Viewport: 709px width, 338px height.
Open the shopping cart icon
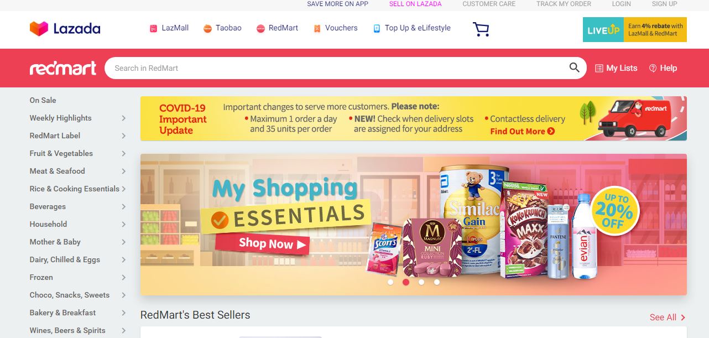pos(481,29)
